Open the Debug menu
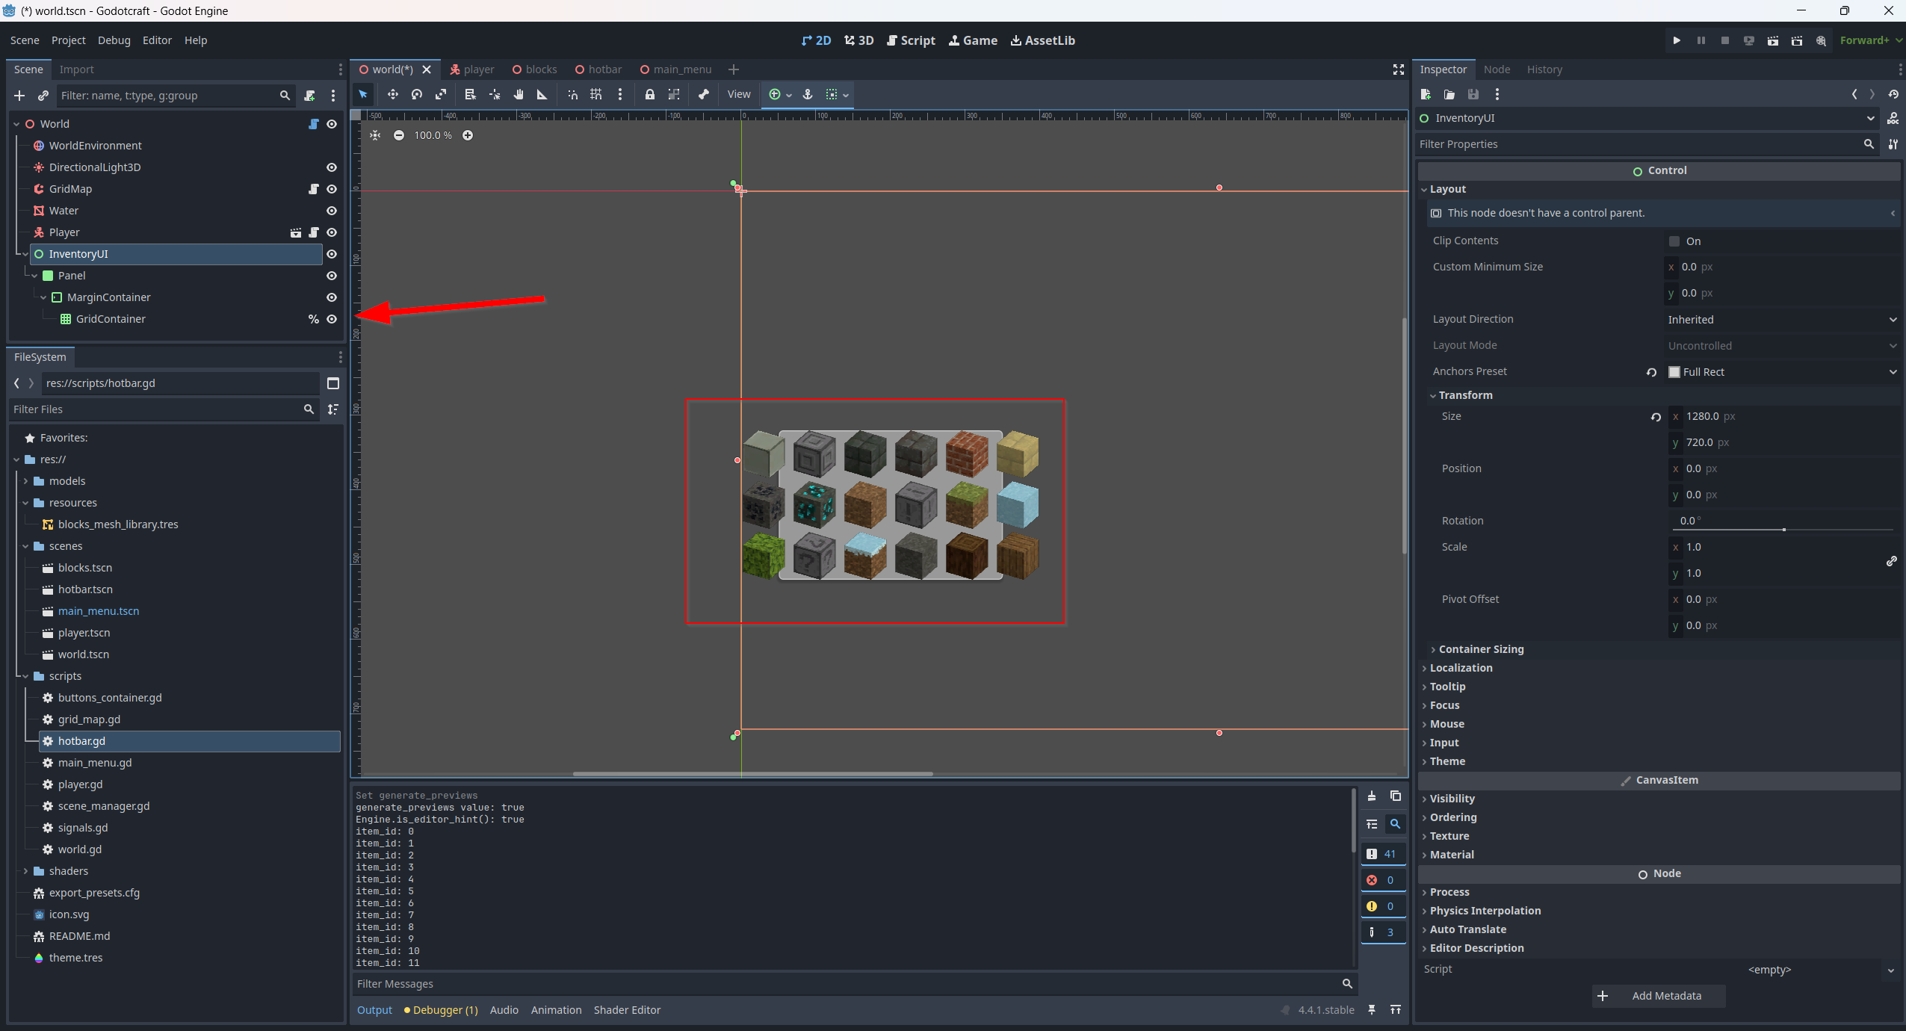Viewport: 1906px width, 1031px height. [x=114, y=40]
